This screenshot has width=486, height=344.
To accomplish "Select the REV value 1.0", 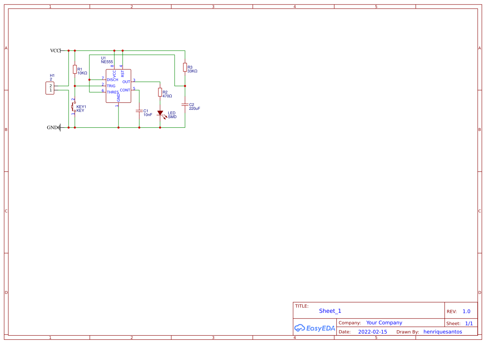I will coord(466,311).
